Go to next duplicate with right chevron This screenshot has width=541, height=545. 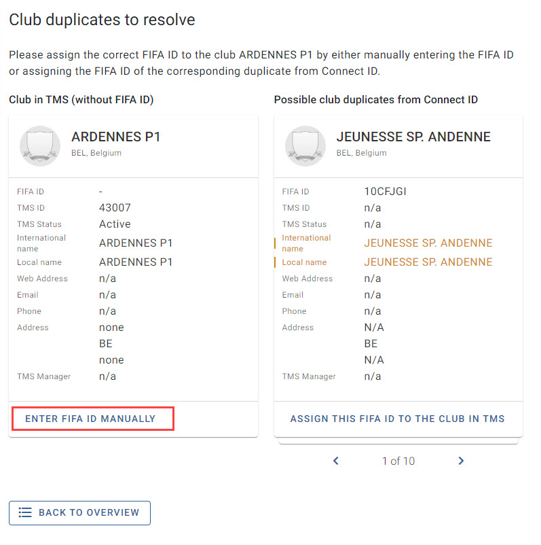click(x=461, y=461)
